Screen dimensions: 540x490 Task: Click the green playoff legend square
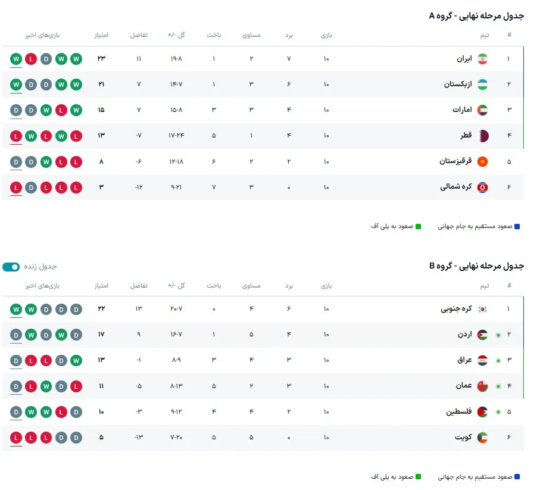coord(419,226)
